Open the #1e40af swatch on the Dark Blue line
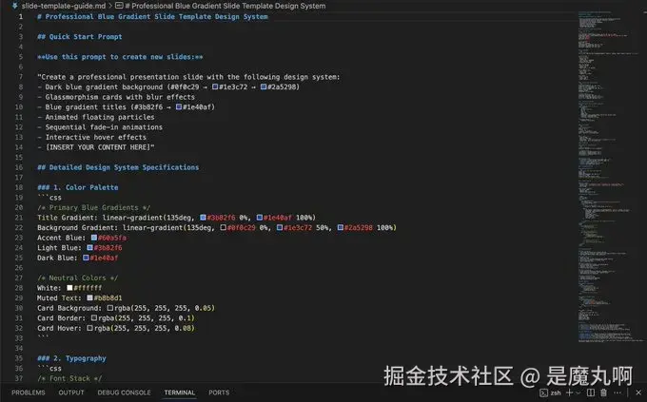The image size is (647, 402). pyautogui.click(x=86, y=258)
